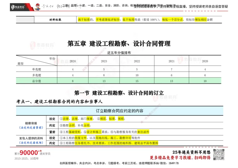Select the 总分值 row label
238x168 pixels.
point(37,81)
